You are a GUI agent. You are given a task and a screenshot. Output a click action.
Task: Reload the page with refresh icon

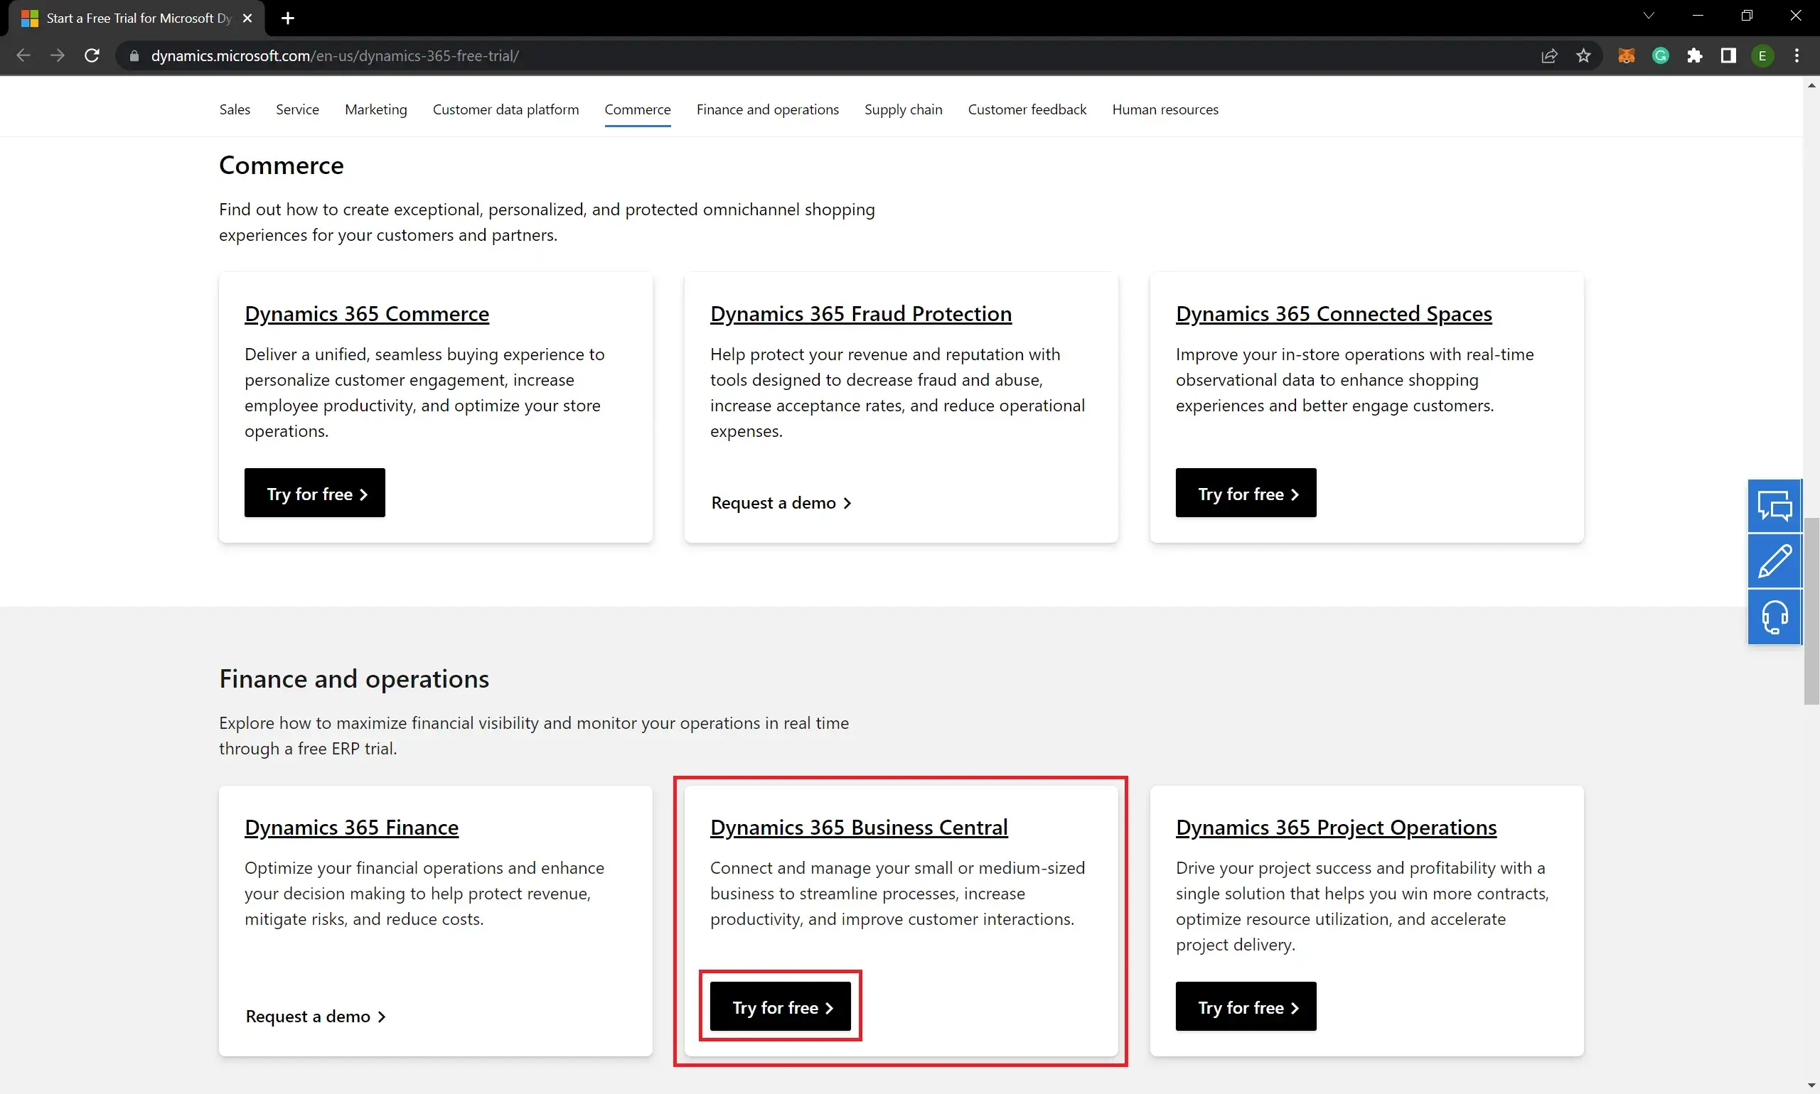tap(92, 55)
